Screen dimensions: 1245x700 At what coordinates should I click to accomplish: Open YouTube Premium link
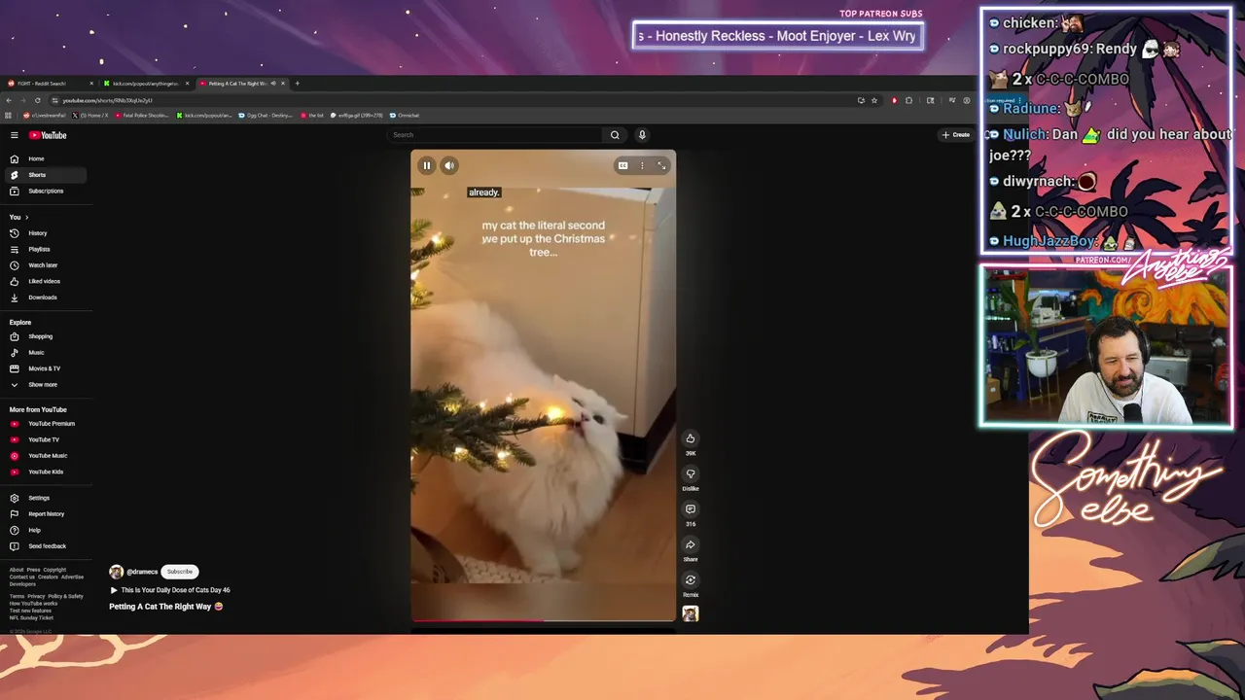click(47, 424)
